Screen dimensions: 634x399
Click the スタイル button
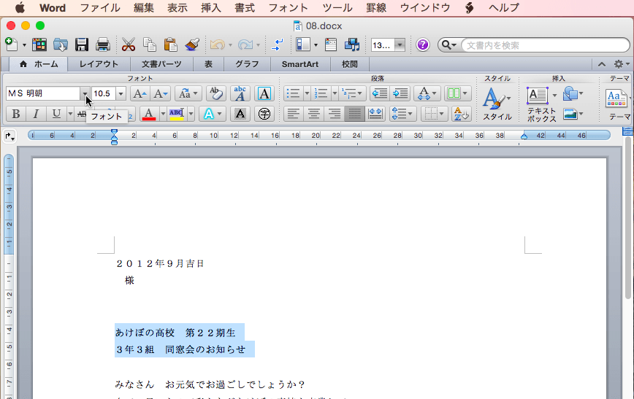497,104
